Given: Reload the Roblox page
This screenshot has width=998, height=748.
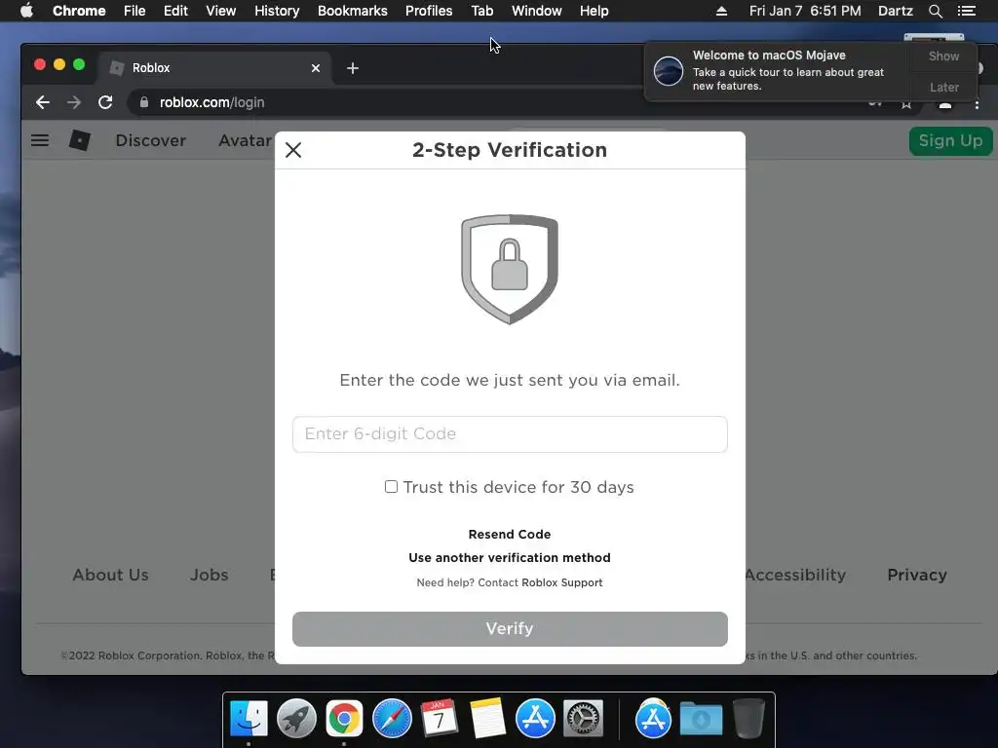Looking at the screenshot, I should pyautogui.click(x=105, y=102).
